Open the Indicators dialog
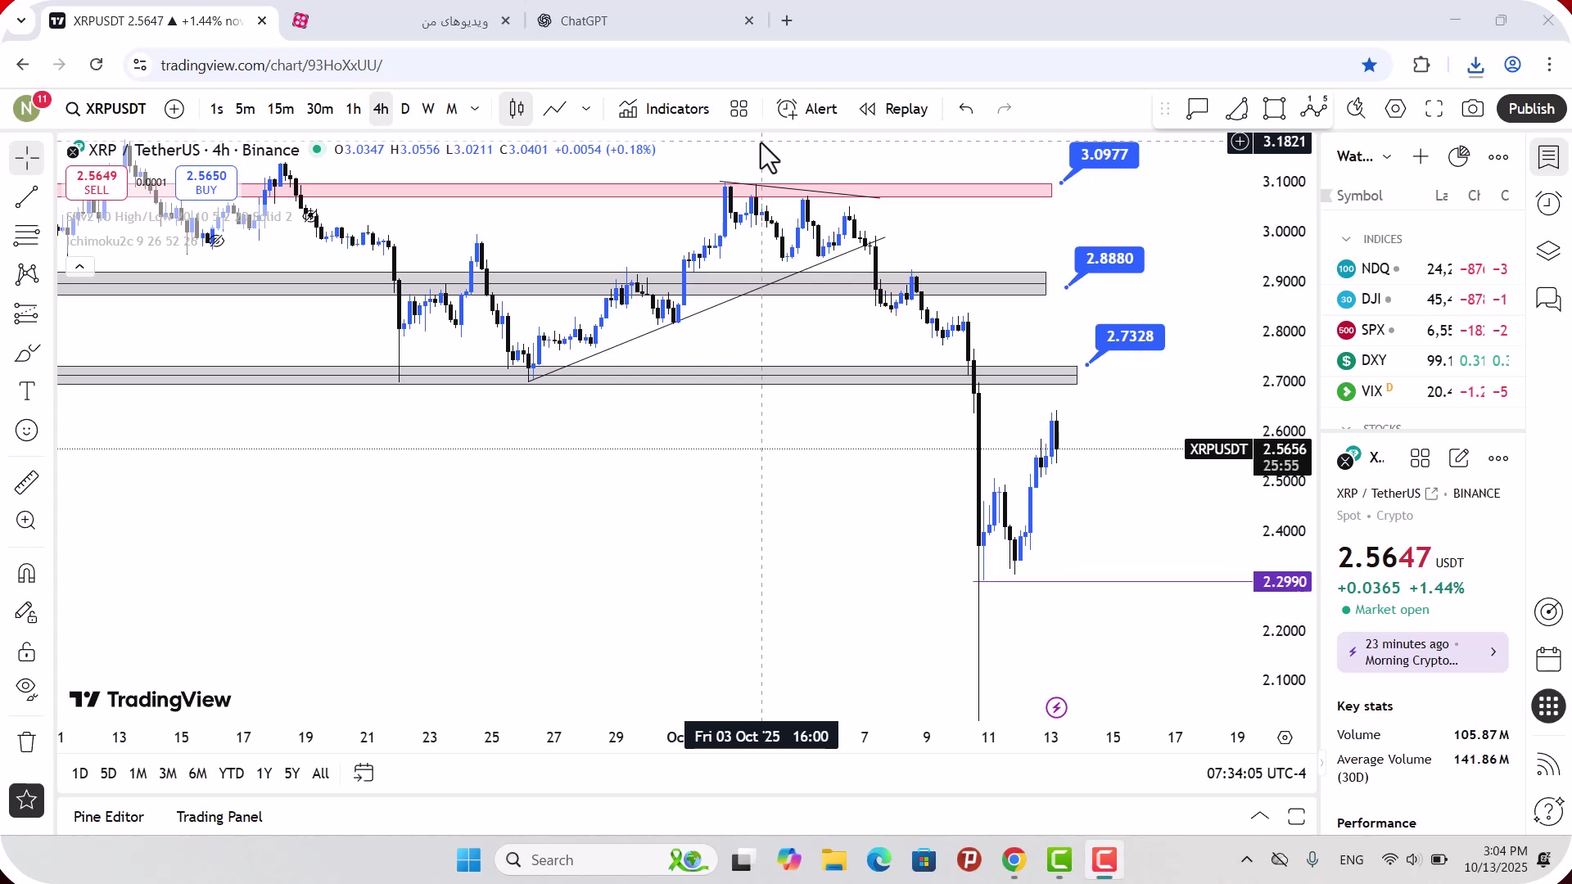The width and height of the screenshot is (1572, 884). pos(664,109)
